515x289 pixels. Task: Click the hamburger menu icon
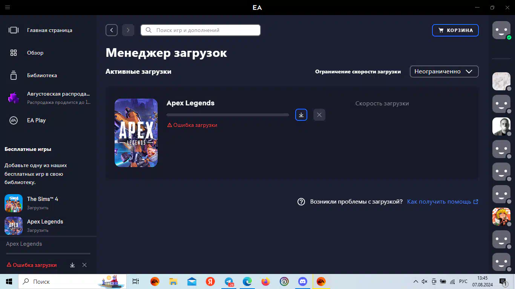coord(8,8)
